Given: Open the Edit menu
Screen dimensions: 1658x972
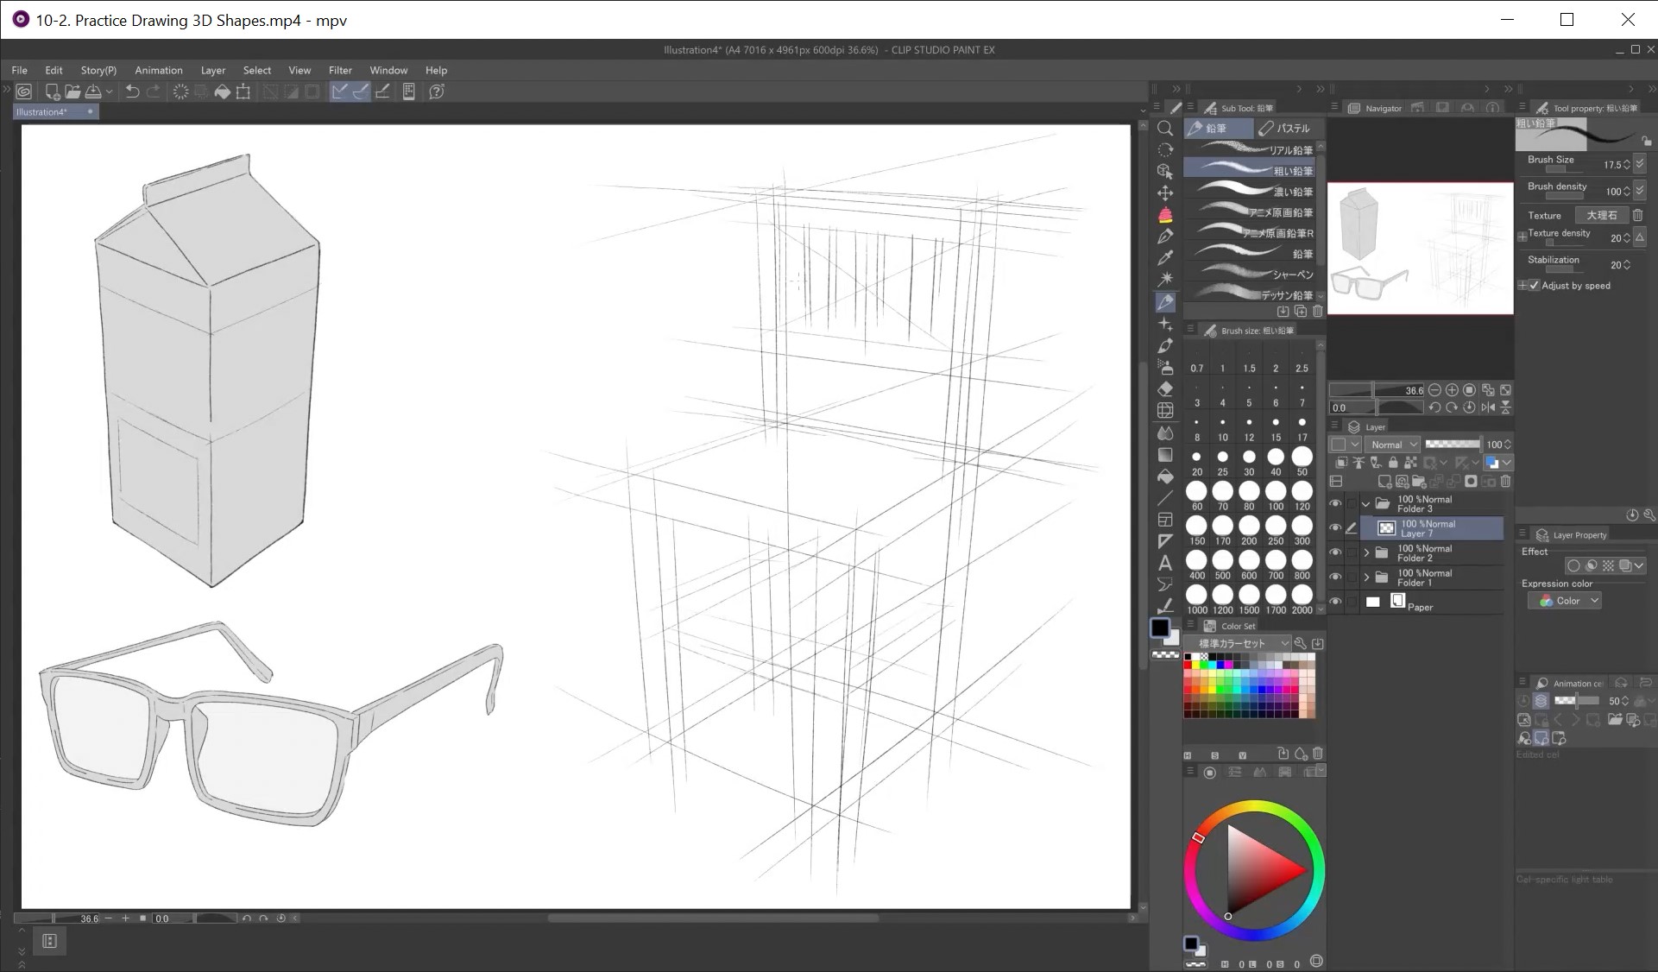Looking at the screenshot, I should tap(54, 70).
